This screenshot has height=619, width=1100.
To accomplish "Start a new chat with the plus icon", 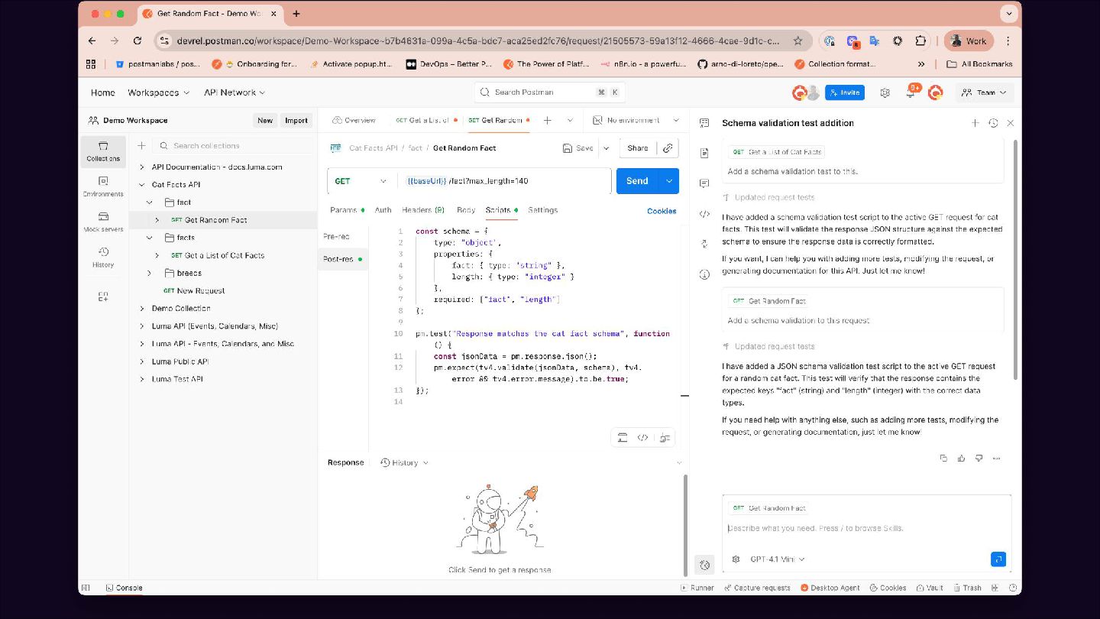I will (975, 123).
